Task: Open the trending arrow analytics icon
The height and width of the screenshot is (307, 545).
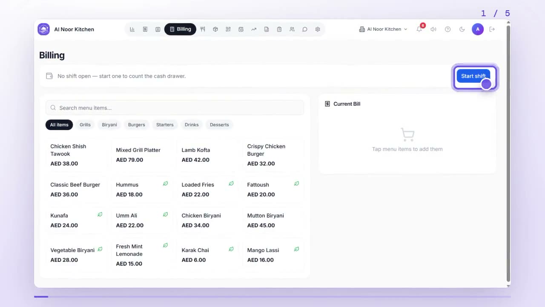Action: tap(254, 29)
